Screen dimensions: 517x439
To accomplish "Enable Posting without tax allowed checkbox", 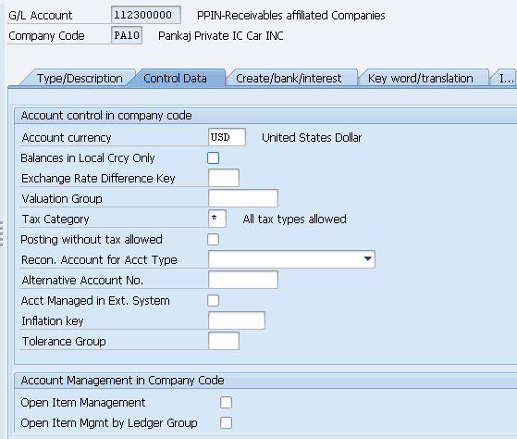I will click(213, 239).
